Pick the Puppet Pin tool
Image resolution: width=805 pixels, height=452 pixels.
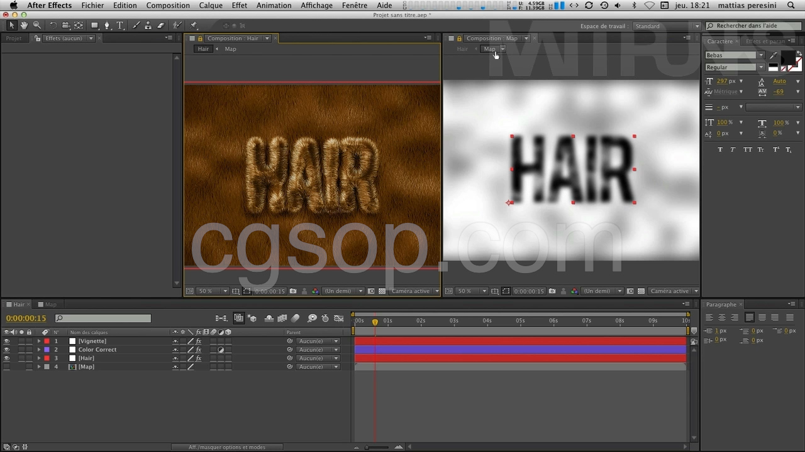[x=194, y=26]
